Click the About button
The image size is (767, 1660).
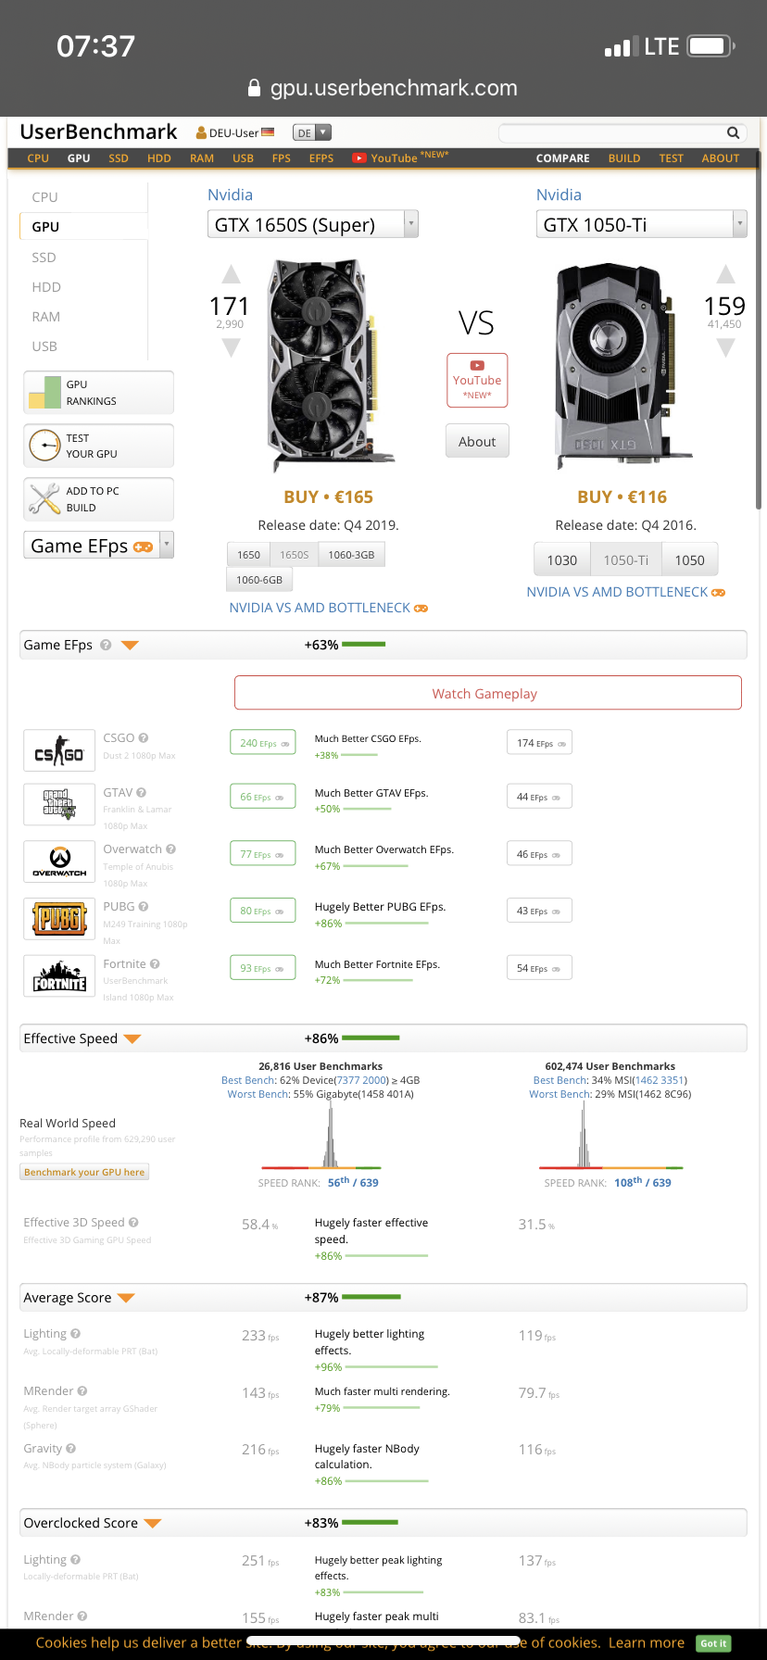click(477, 442)
